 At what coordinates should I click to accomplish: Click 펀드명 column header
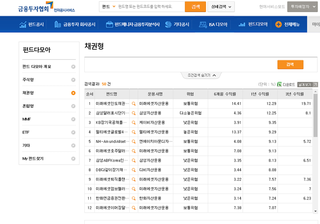112,94
